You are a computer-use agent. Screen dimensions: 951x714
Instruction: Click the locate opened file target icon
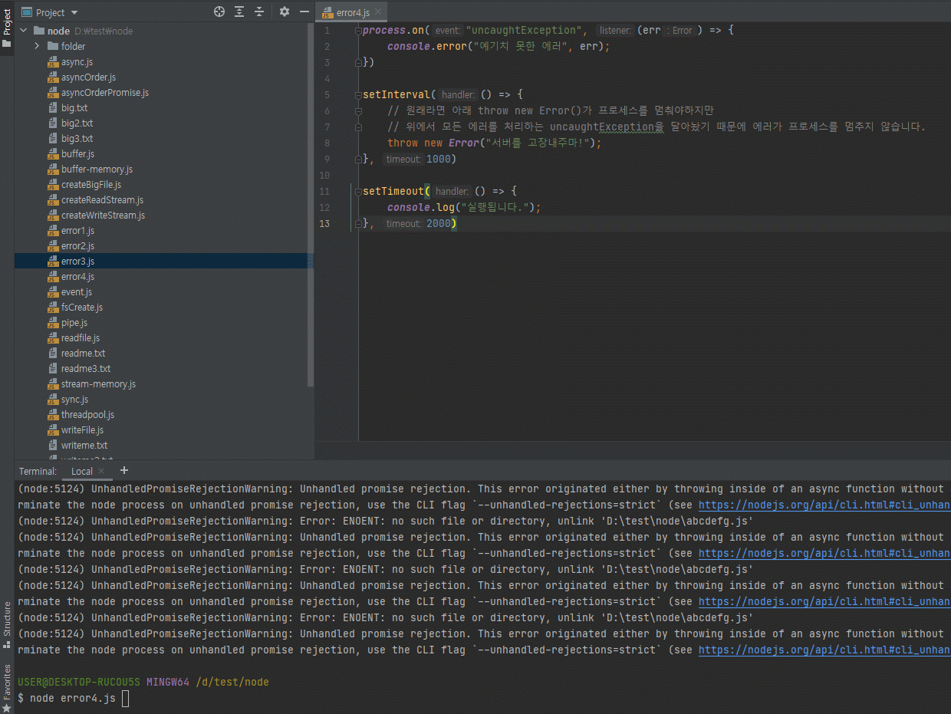coord(219,12)
